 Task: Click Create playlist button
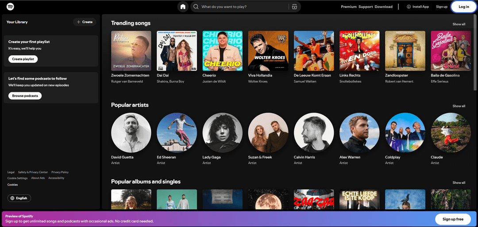[x=23, y=59]
